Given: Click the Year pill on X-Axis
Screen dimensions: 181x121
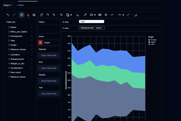Looking at the screenshot, I should coord(91,21).
